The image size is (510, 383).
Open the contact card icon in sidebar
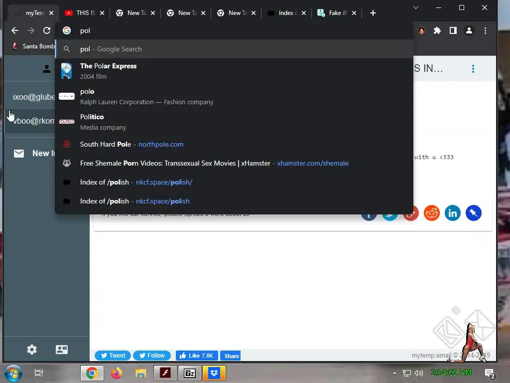point(61,350)
